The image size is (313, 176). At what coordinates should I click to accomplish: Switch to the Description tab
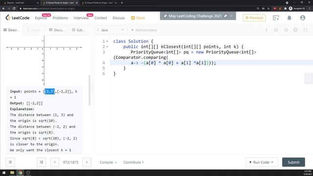(x=11, y=30)
